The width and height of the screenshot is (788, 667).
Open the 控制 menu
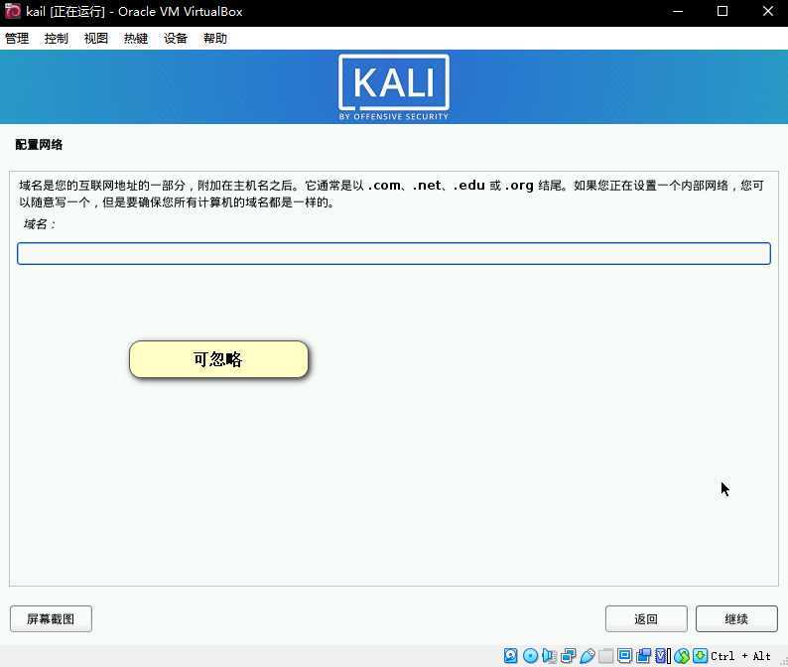point(57,38)
